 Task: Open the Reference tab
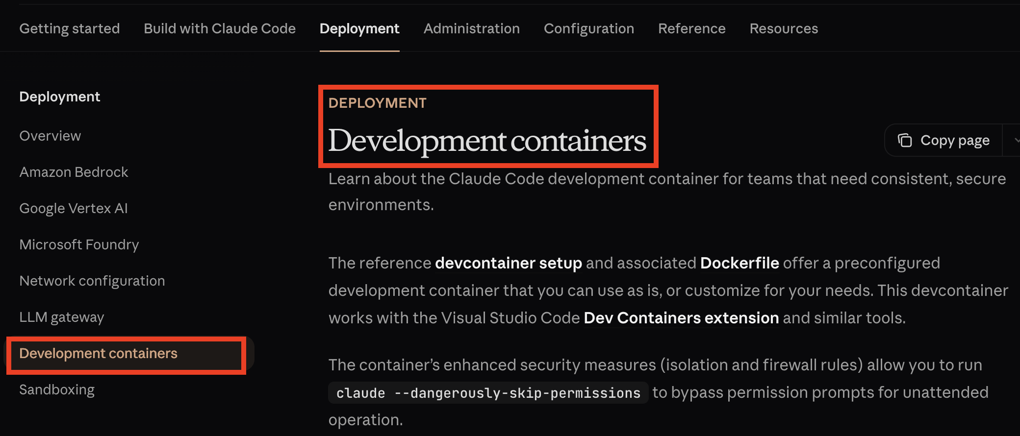click(692, 29)
